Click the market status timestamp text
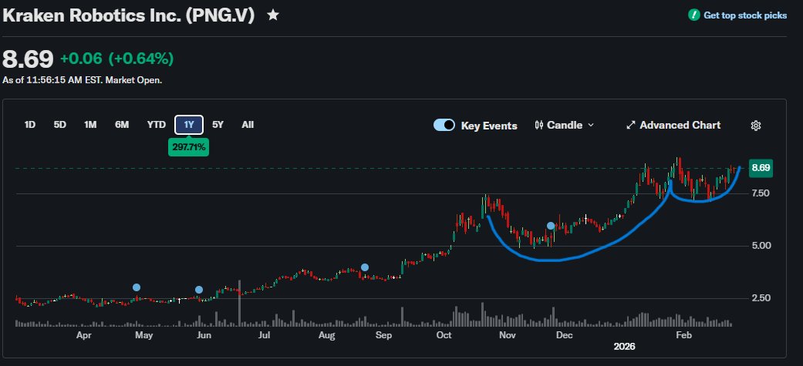The width and height of the screenshot is (803, 366). pyautogui.click(x=83, y=80)
